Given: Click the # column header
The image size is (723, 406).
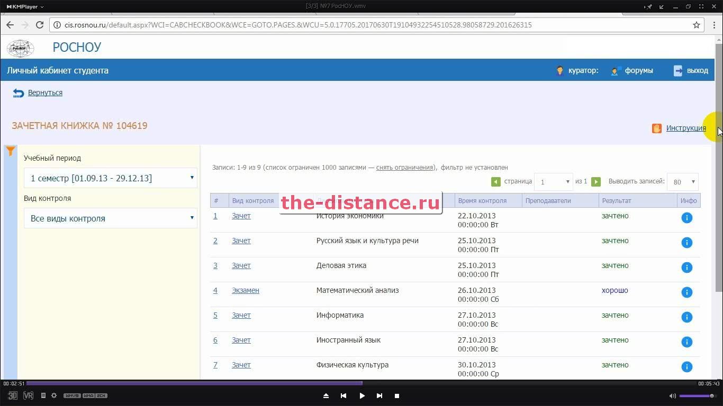Looking at the screenshot, I should 216,201.
